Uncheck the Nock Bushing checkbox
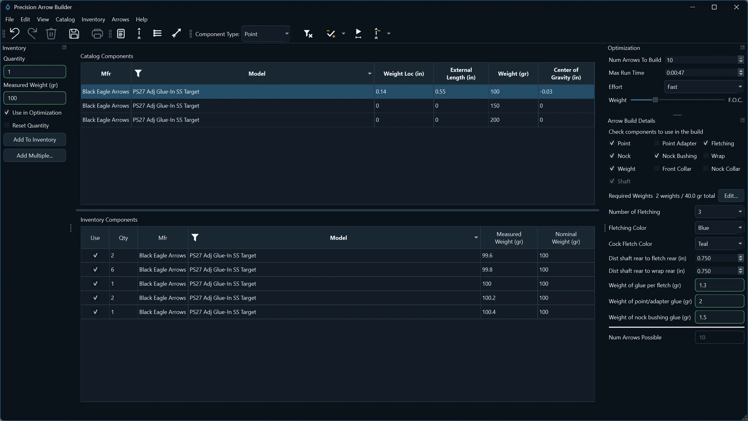The image size is (748, 421). coord(657,156)
